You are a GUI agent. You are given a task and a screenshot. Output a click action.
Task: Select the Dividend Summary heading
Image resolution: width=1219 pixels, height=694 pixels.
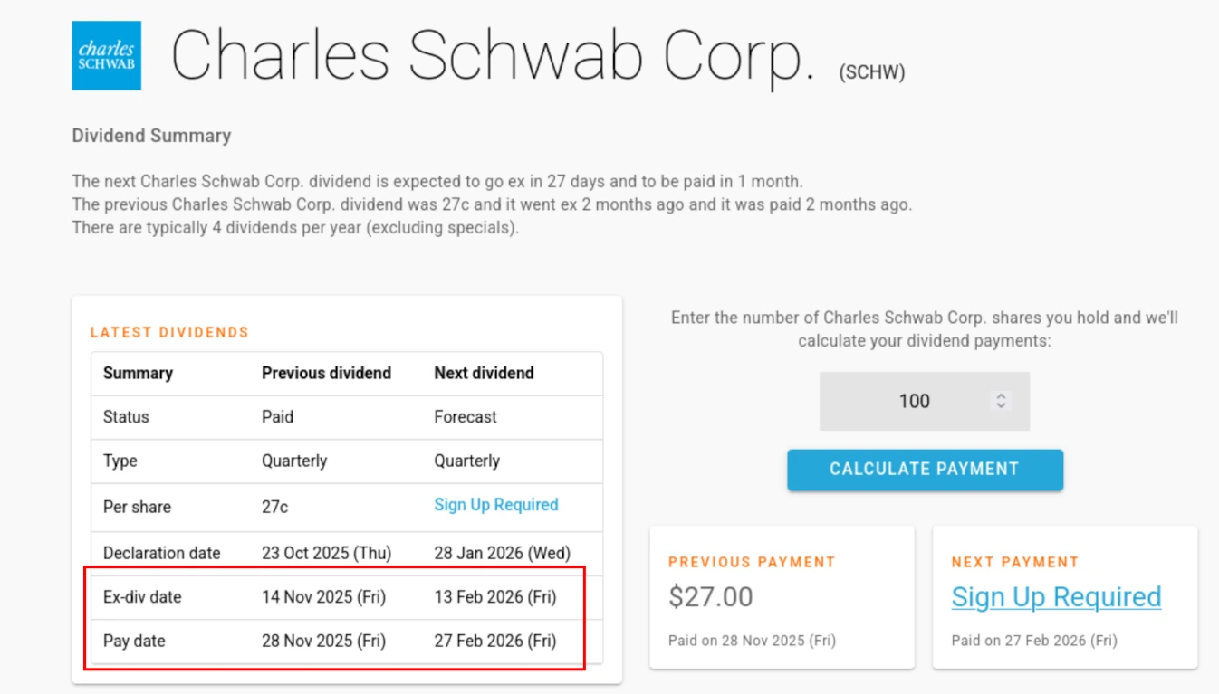click(x=151, y=135)
